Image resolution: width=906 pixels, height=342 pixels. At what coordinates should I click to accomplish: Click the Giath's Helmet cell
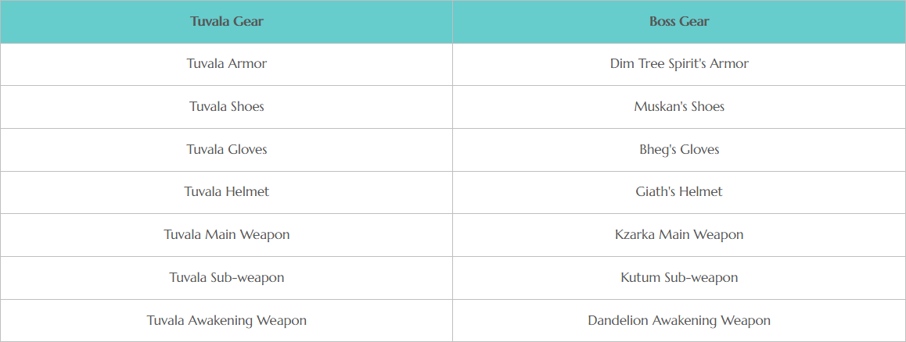(679, 191)
